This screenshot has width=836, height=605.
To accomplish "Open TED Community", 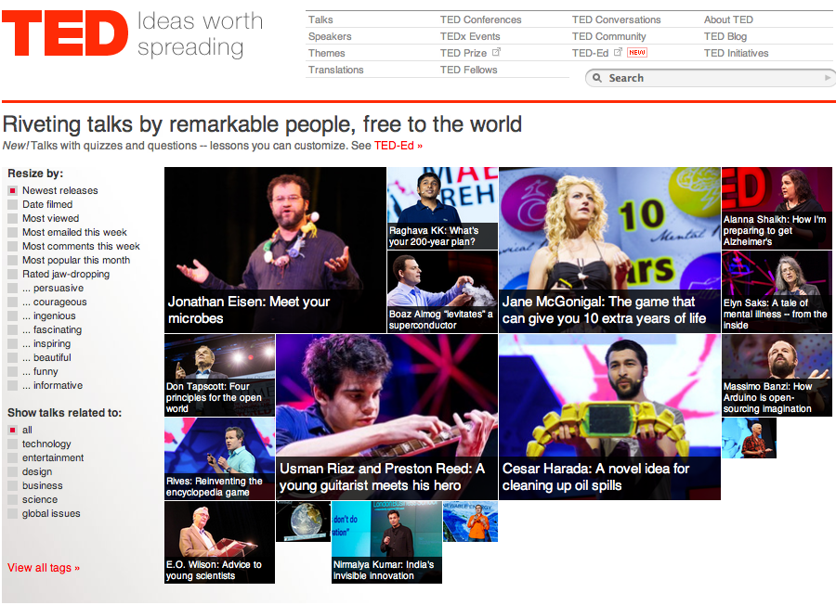I will [x=608, y=36].
